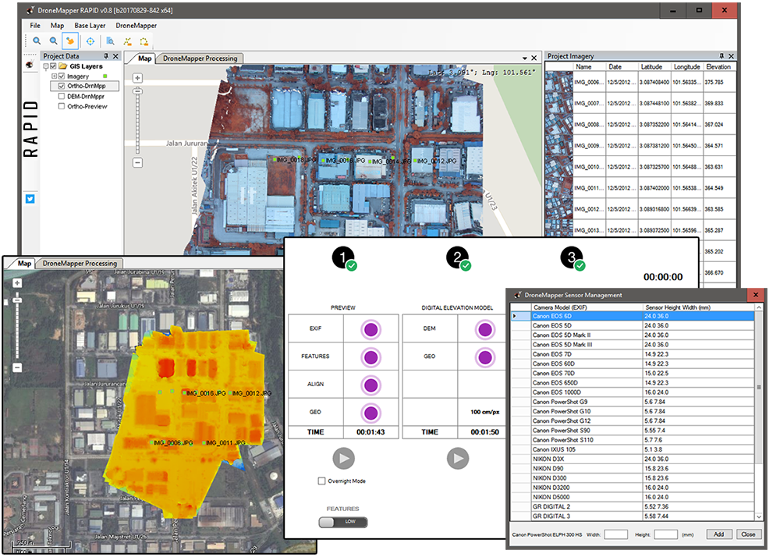
Task: Click IMG_0006 thumbnail in Project Imagery
Action: (558, 82)
